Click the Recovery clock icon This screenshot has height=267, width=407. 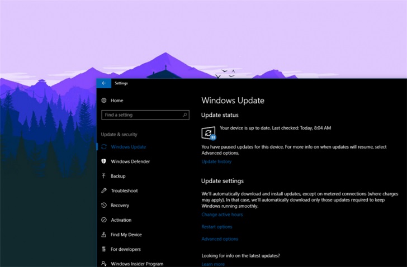[x=104, y=206]
